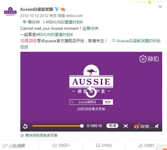The height and width of the screenshot is (150, 167).
Task: Open the Aussie白袋鼠发膜 account name link
Action: point(37,9)
